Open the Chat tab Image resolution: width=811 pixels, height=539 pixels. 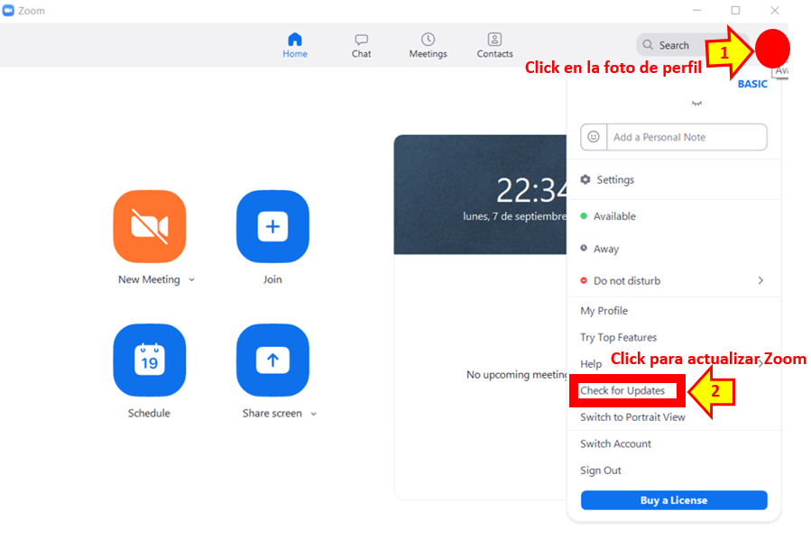(x=361, y=45)
